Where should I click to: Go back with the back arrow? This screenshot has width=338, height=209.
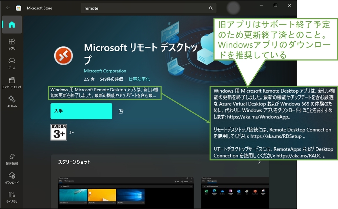tap(8, 8)
